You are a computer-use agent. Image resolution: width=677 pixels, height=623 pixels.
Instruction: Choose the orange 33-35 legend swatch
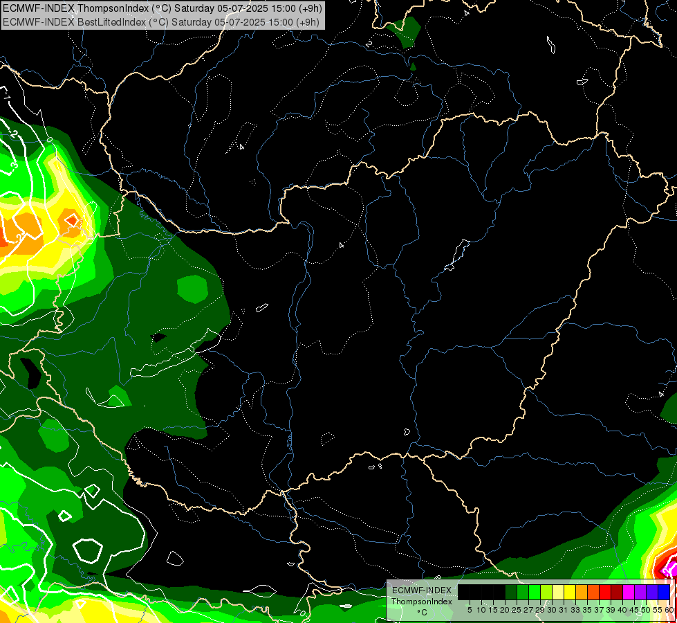[x=582, y=592]
